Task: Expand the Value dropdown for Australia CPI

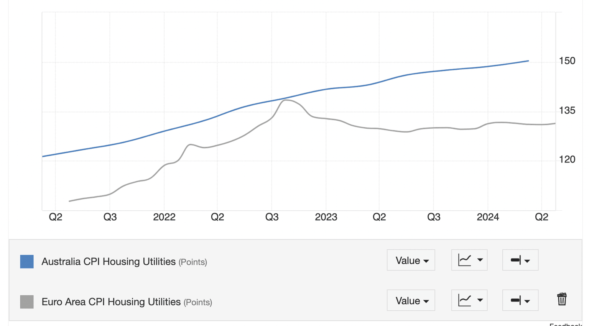Action: click(x=411, y=260)
